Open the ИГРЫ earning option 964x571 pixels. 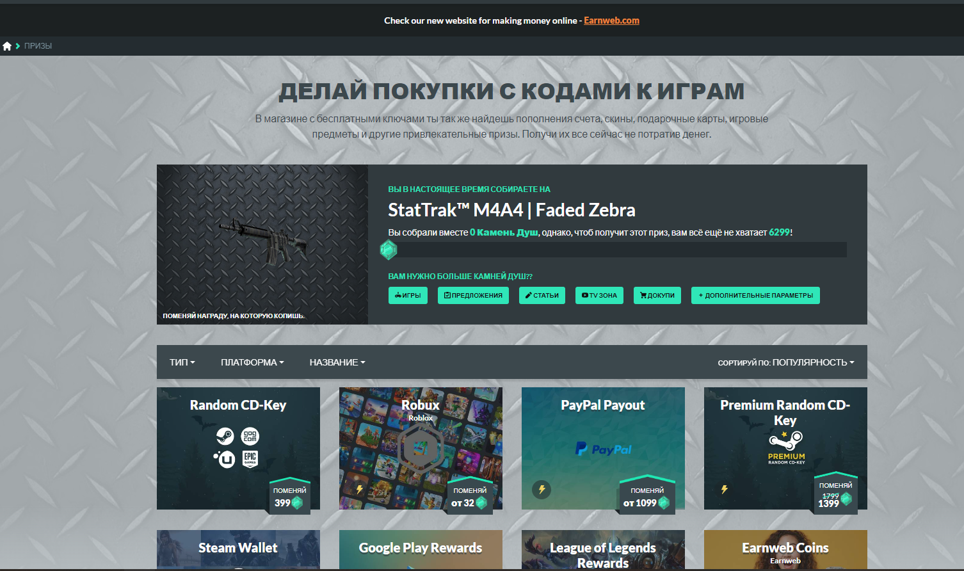pyautogui.click(x=408, y=295)
